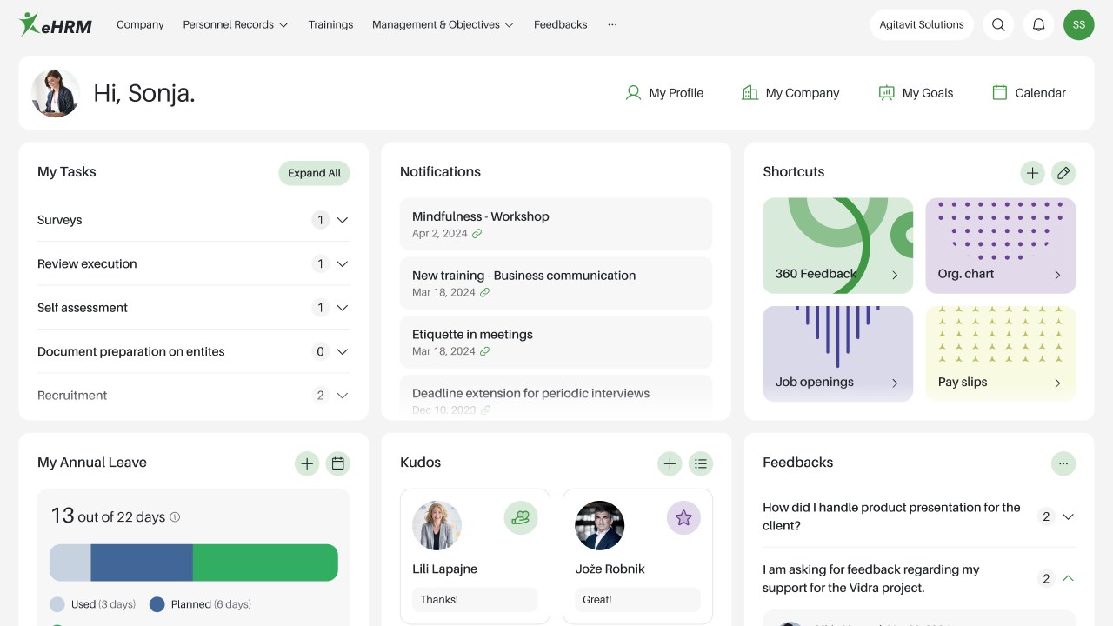The height and width of the screenshot is (626, 1113).
Task: Open the SS user avatar menu
Action: pos(1078,25)
